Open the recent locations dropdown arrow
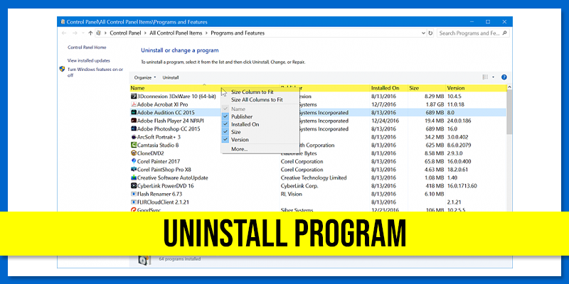The image size is (569, 284). [x=83, y=33]
